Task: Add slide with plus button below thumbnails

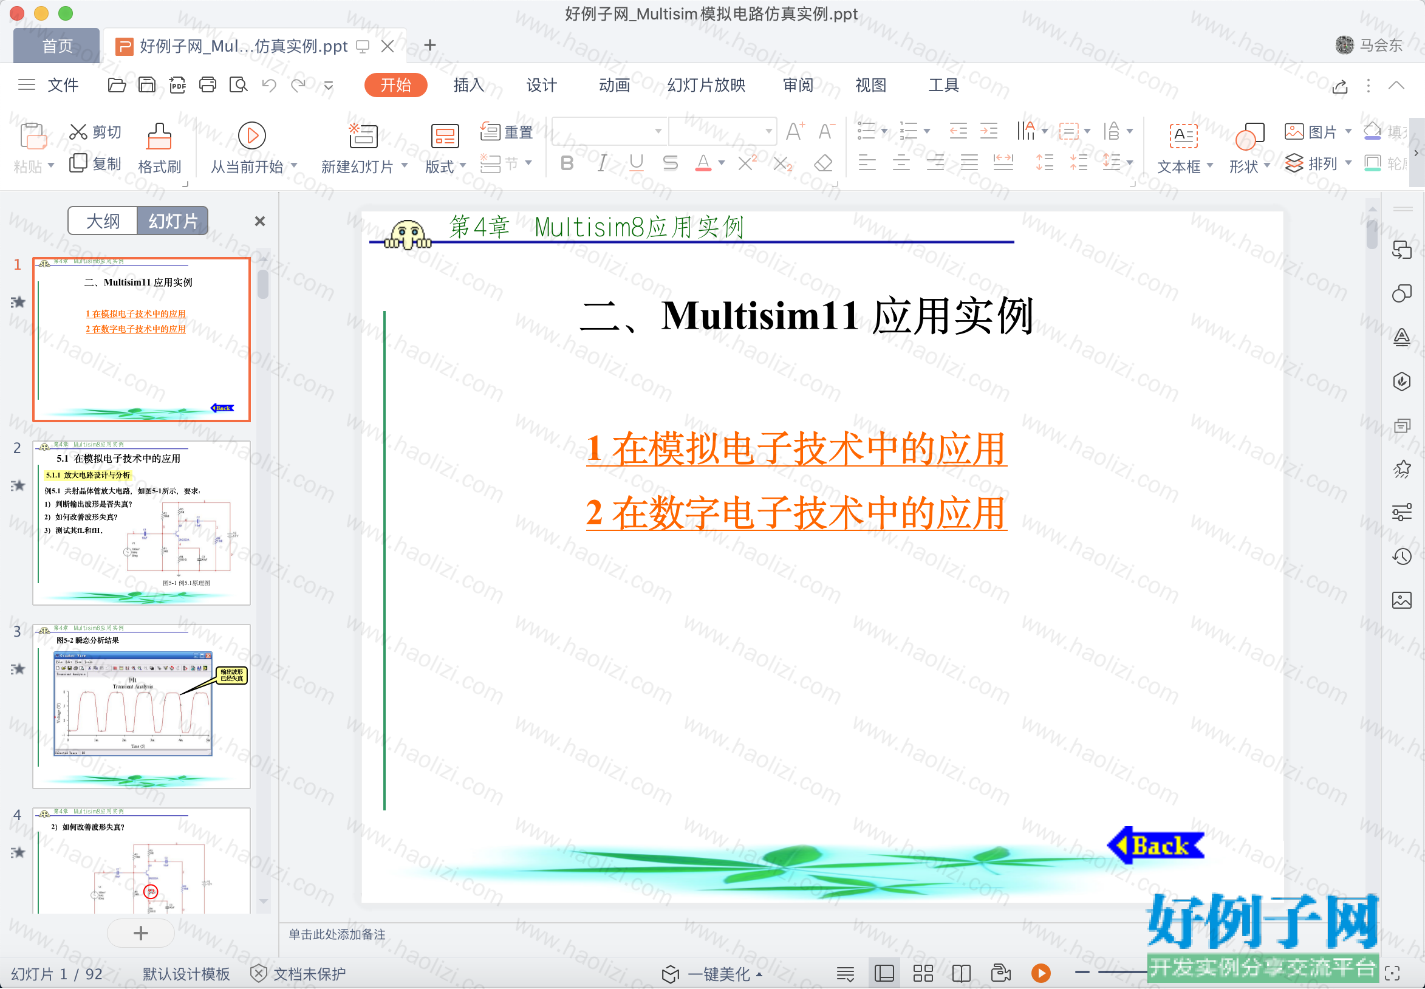Action: [x=141, y=933]
